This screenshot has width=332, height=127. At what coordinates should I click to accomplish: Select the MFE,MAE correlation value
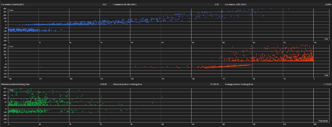click(328, 4)
